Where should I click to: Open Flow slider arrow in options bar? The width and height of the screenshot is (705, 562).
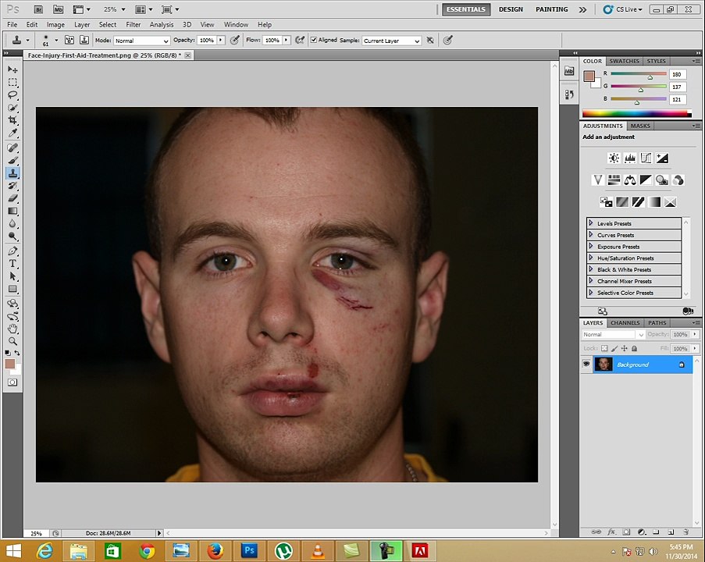point(287,40)
